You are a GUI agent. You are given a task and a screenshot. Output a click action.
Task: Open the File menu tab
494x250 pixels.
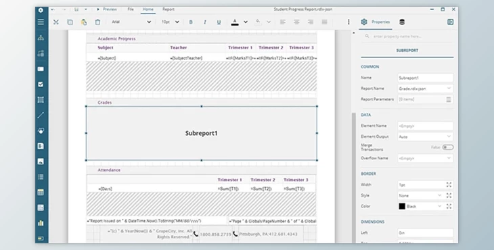131,9
